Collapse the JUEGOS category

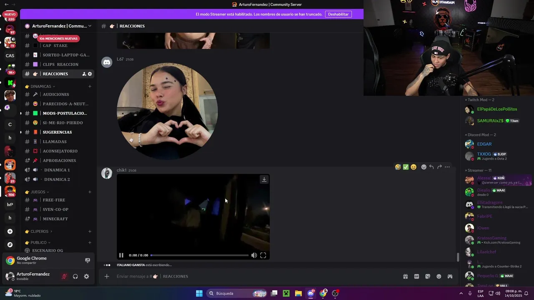click(38, 192)
